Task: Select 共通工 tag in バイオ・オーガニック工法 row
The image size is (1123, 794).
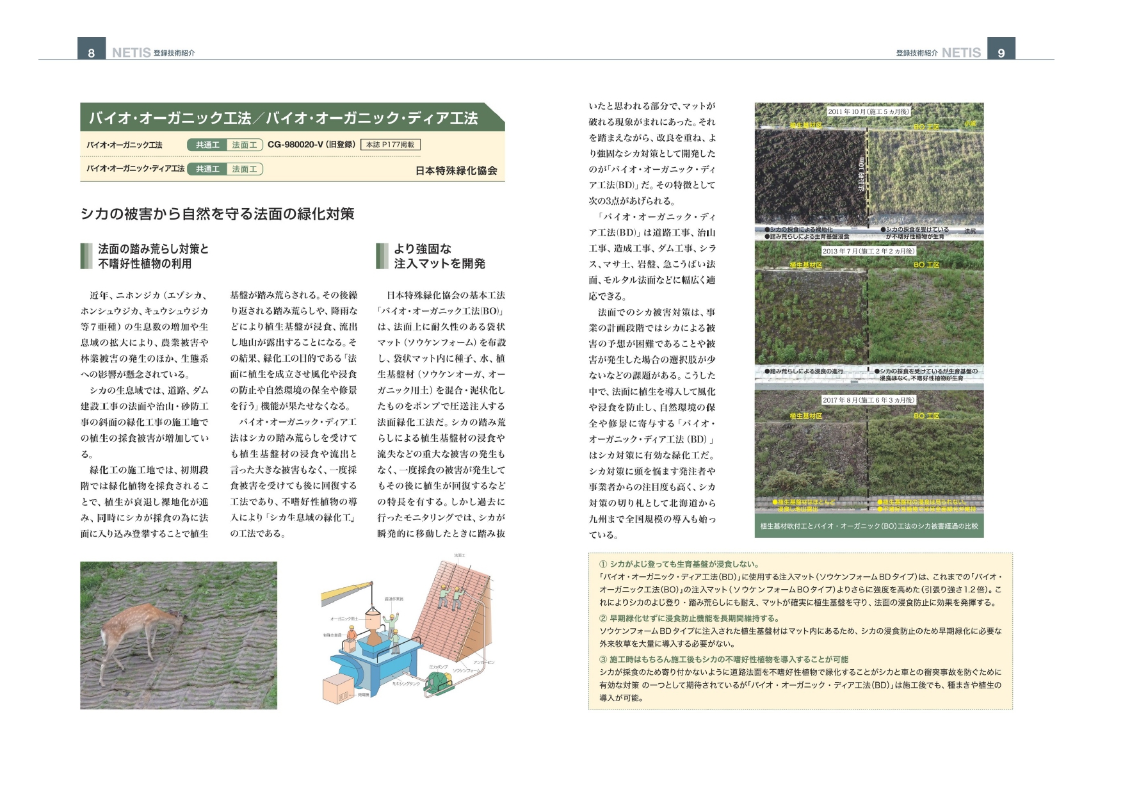Action: (x=207, y=145)
